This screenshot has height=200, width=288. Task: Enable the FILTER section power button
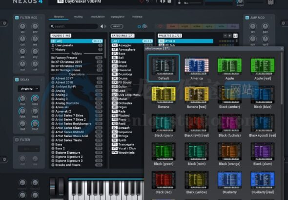[x=17, y=140]
